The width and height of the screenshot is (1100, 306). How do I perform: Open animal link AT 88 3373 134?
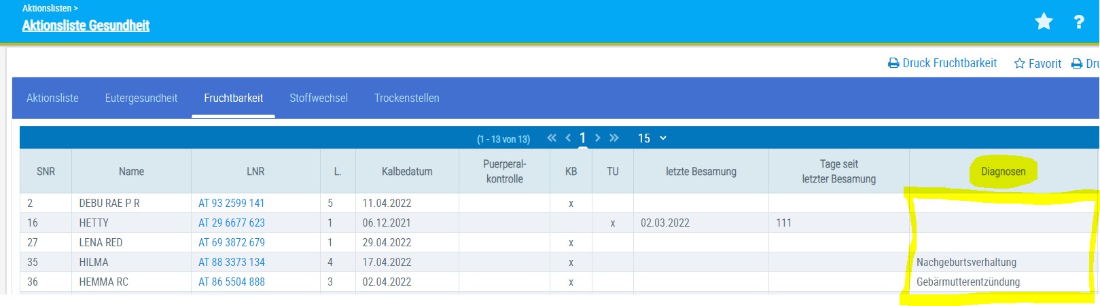232,262
